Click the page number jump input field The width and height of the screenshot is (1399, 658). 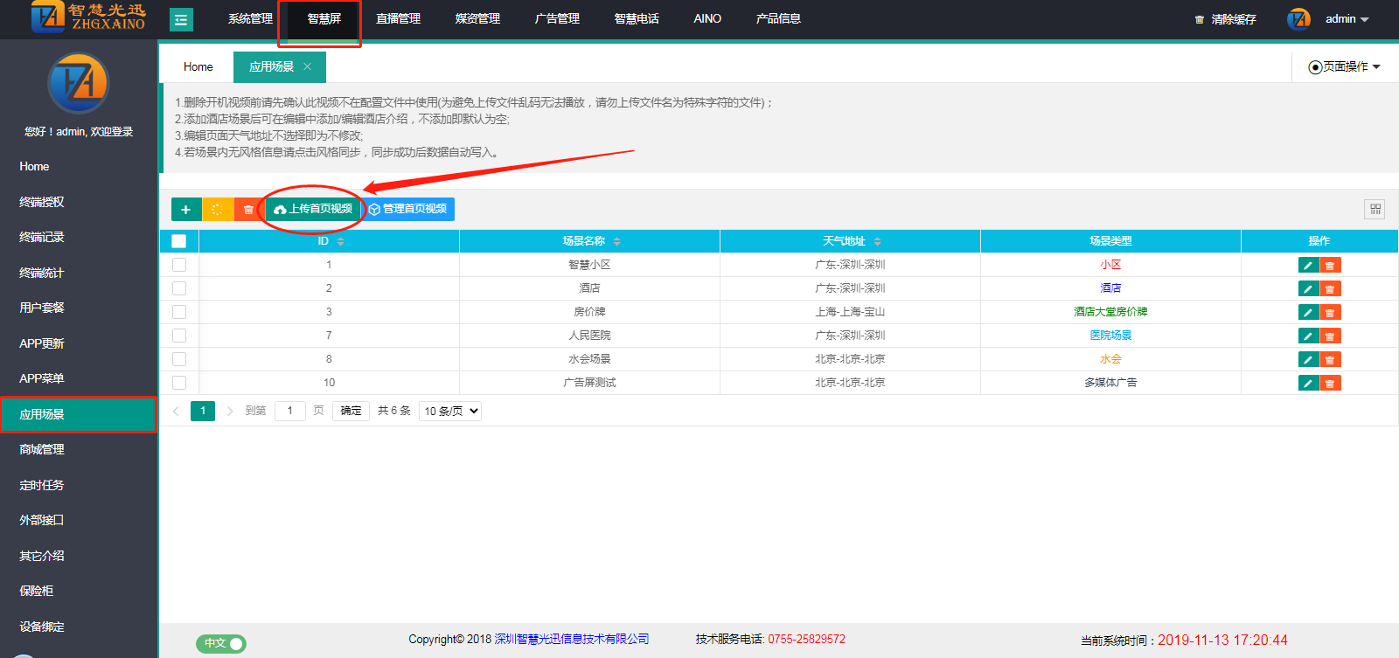click(x=289, y=412)
